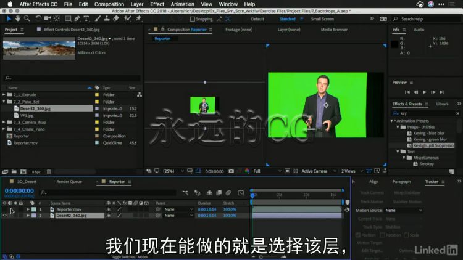This screenshot has height=260, width=463.
Task: Enable the Snapping checkbox
Action: tap(193, 19)
